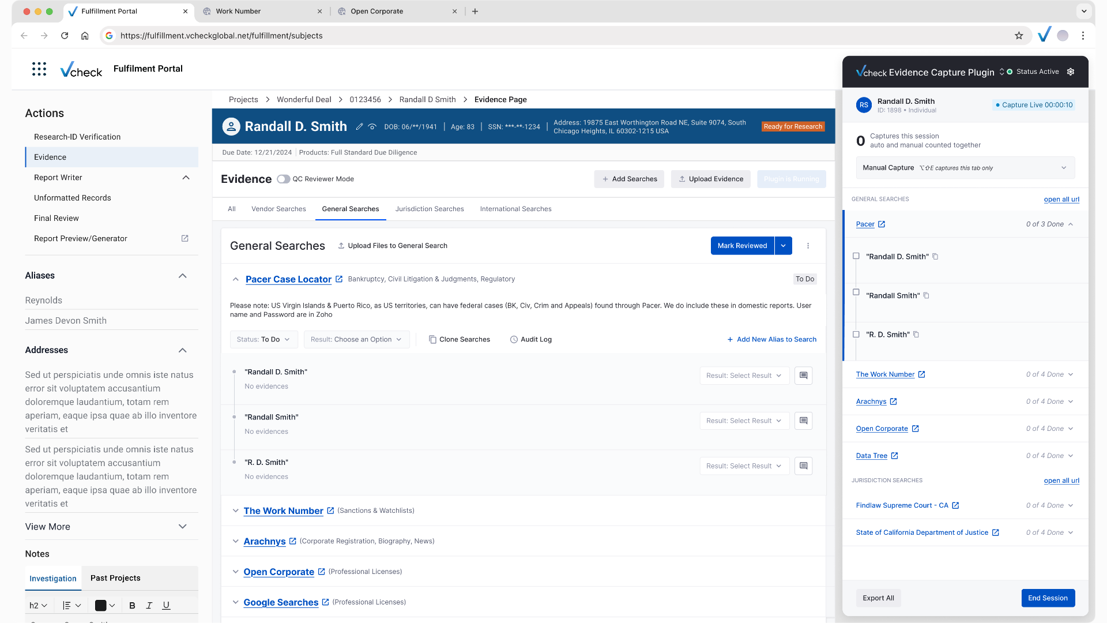This screenshot has height=623, width=1107.
Task: Open Select Result dropdown for "R. D. Smith"
Action: click(744, 466)
